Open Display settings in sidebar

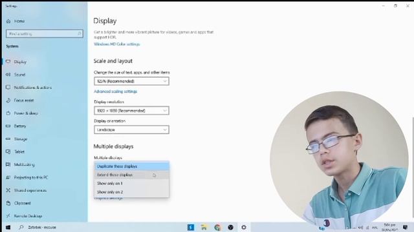20,62
